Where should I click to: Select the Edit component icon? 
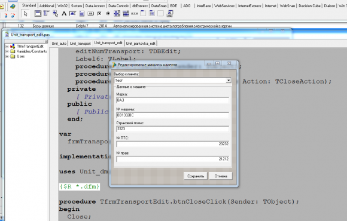tap(72, 14)
